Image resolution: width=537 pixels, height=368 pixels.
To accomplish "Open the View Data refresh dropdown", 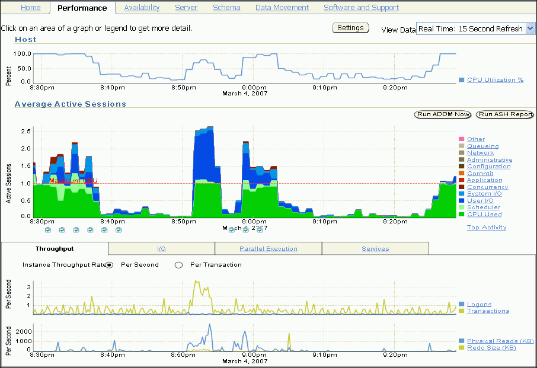I will tap(475, 29).
